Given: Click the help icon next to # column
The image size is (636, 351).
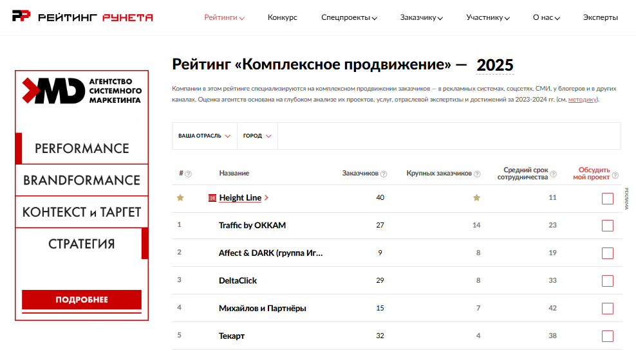Looking at the screenshot, I should tap(188, 174).
